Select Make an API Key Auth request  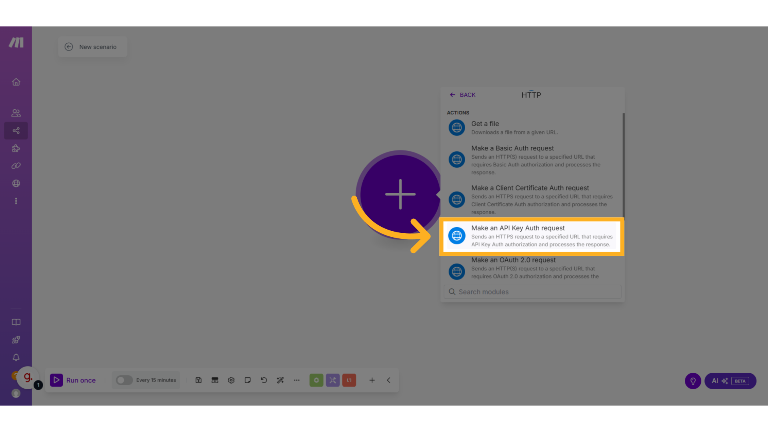pos(531,236)
